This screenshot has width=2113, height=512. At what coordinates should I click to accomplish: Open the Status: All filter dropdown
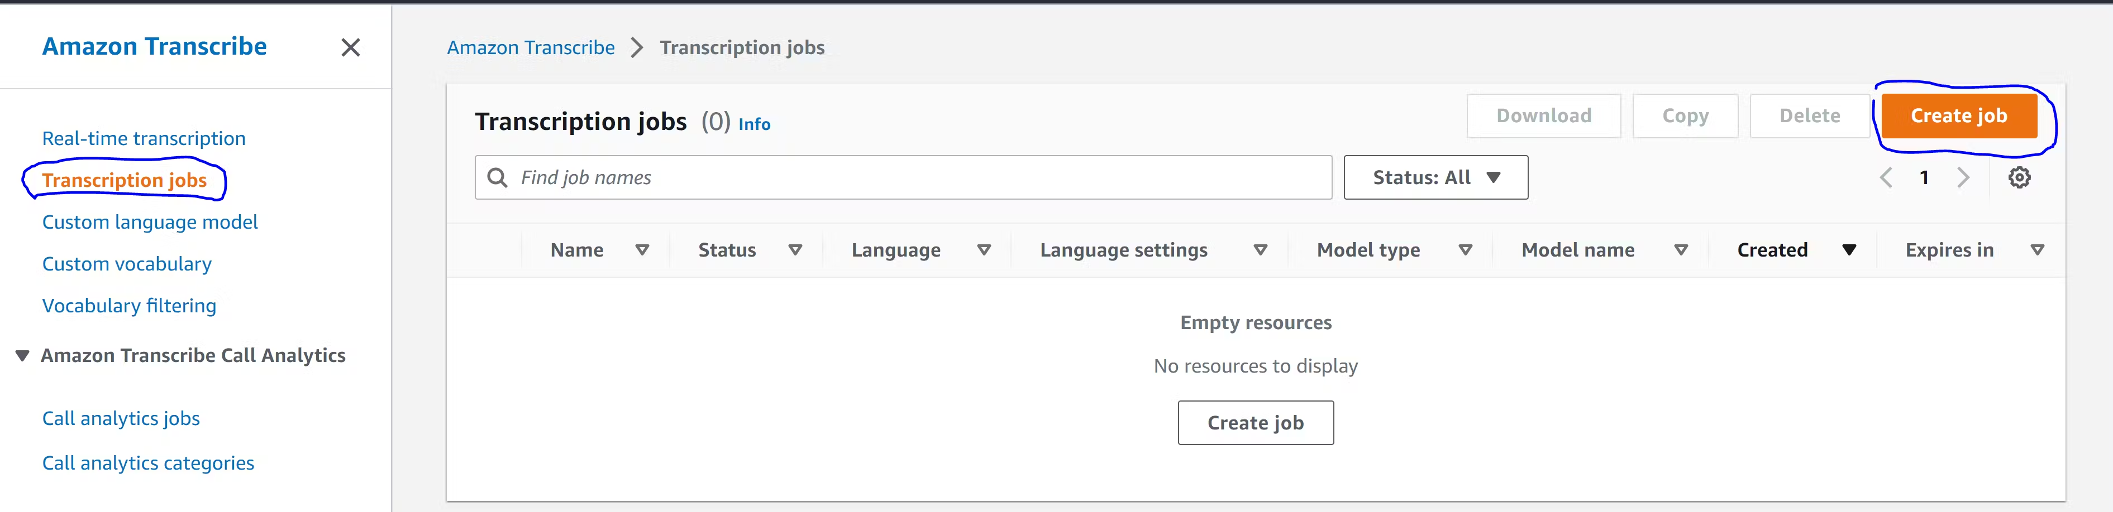click(1435, 178)
